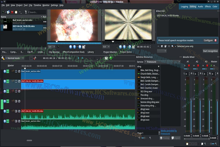The image size is (220, 147).
Task: Toggle track V2 target button
Action: pos(8,81)
